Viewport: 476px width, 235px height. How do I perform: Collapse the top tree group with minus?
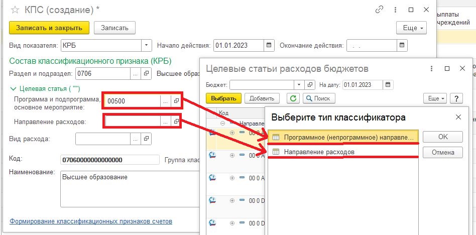222,124
